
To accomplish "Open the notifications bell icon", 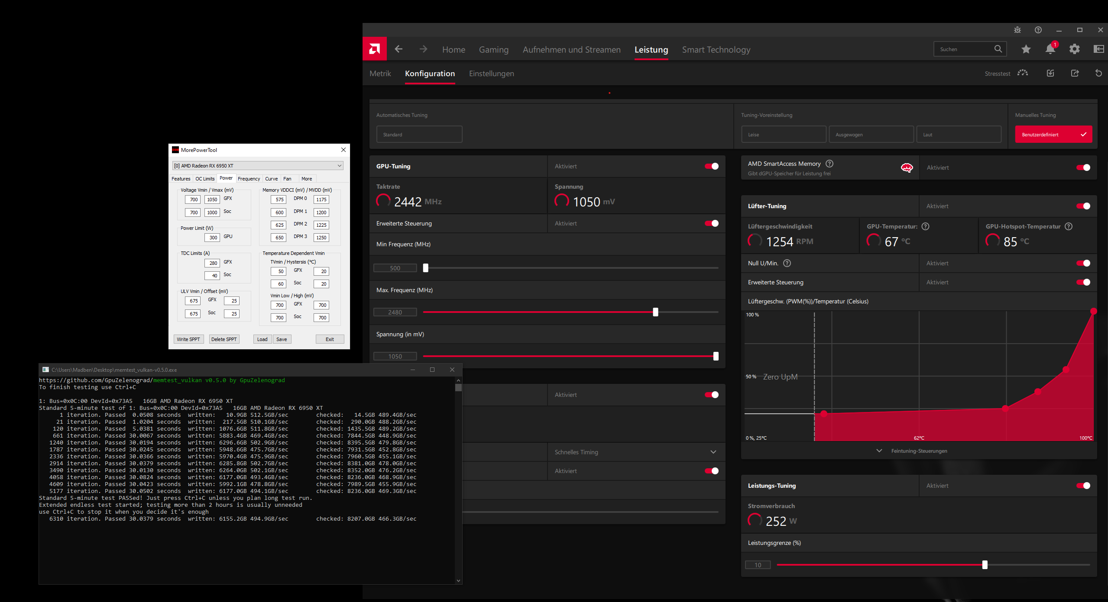I will (1050, 49).
